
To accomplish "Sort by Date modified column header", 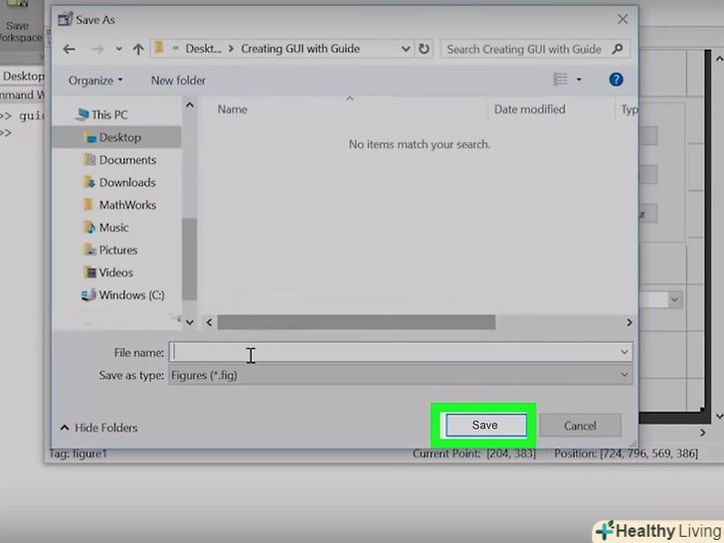I will pyautogui.click(x=530, y=109).
